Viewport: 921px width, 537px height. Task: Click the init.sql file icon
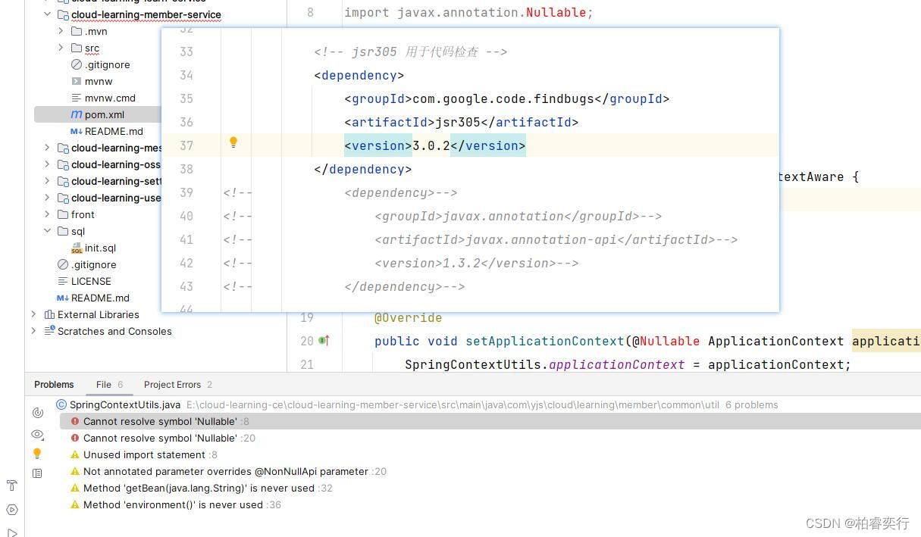tap(77, 248)
